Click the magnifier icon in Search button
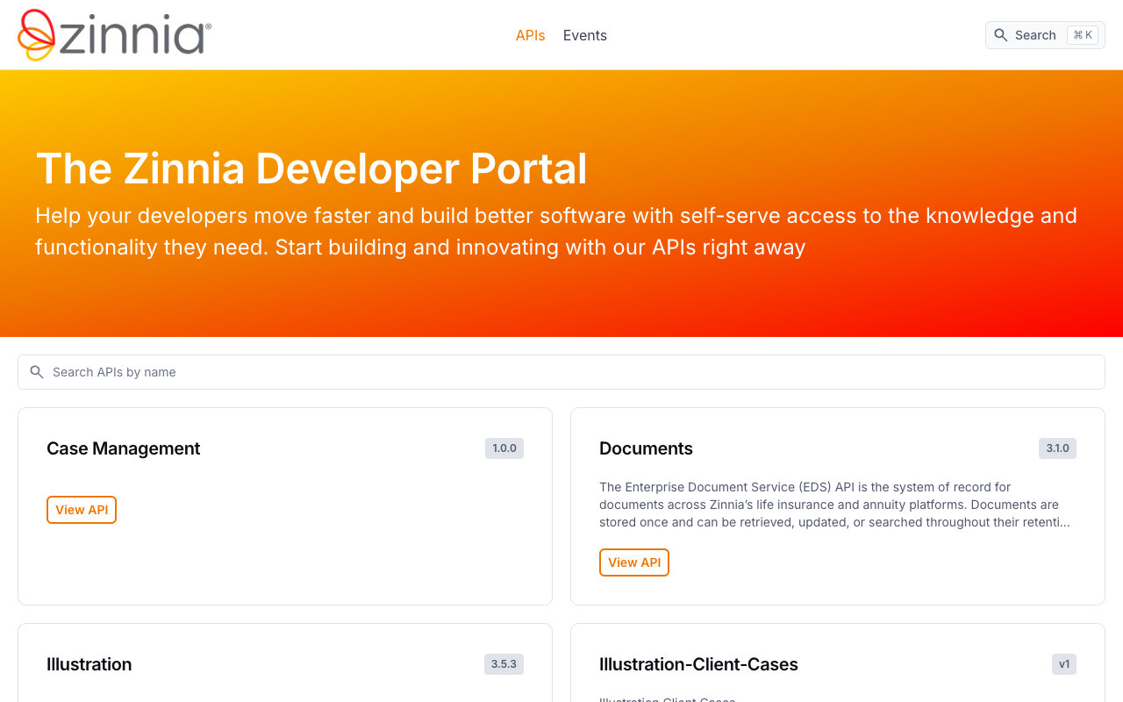 1001,35
